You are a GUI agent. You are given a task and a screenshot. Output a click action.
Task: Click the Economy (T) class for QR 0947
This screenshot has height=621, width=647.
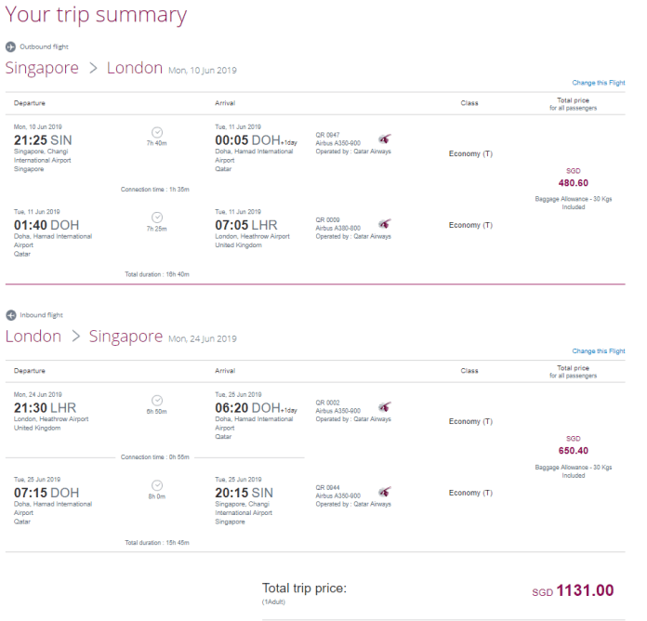pyautogui.click(x=470, y=154)
